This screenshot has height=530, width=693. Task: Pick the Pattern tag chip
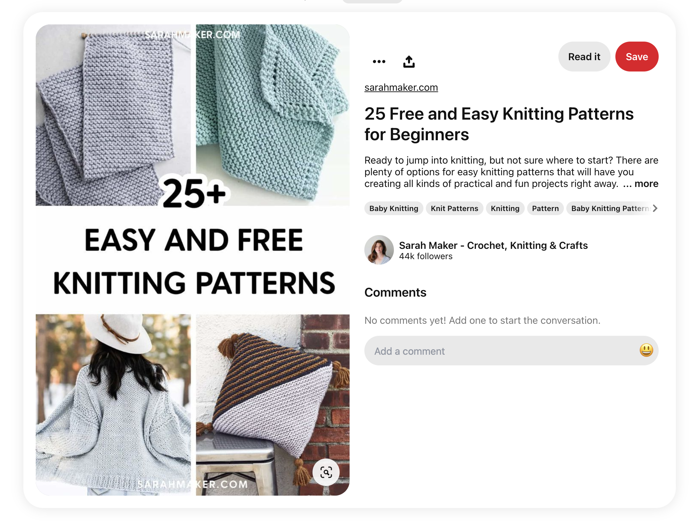point(545,208)
